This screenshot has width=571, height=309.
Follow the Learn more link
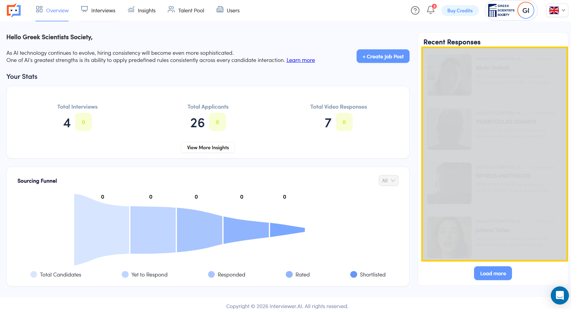pyautogui.click(x=301, y=60)
